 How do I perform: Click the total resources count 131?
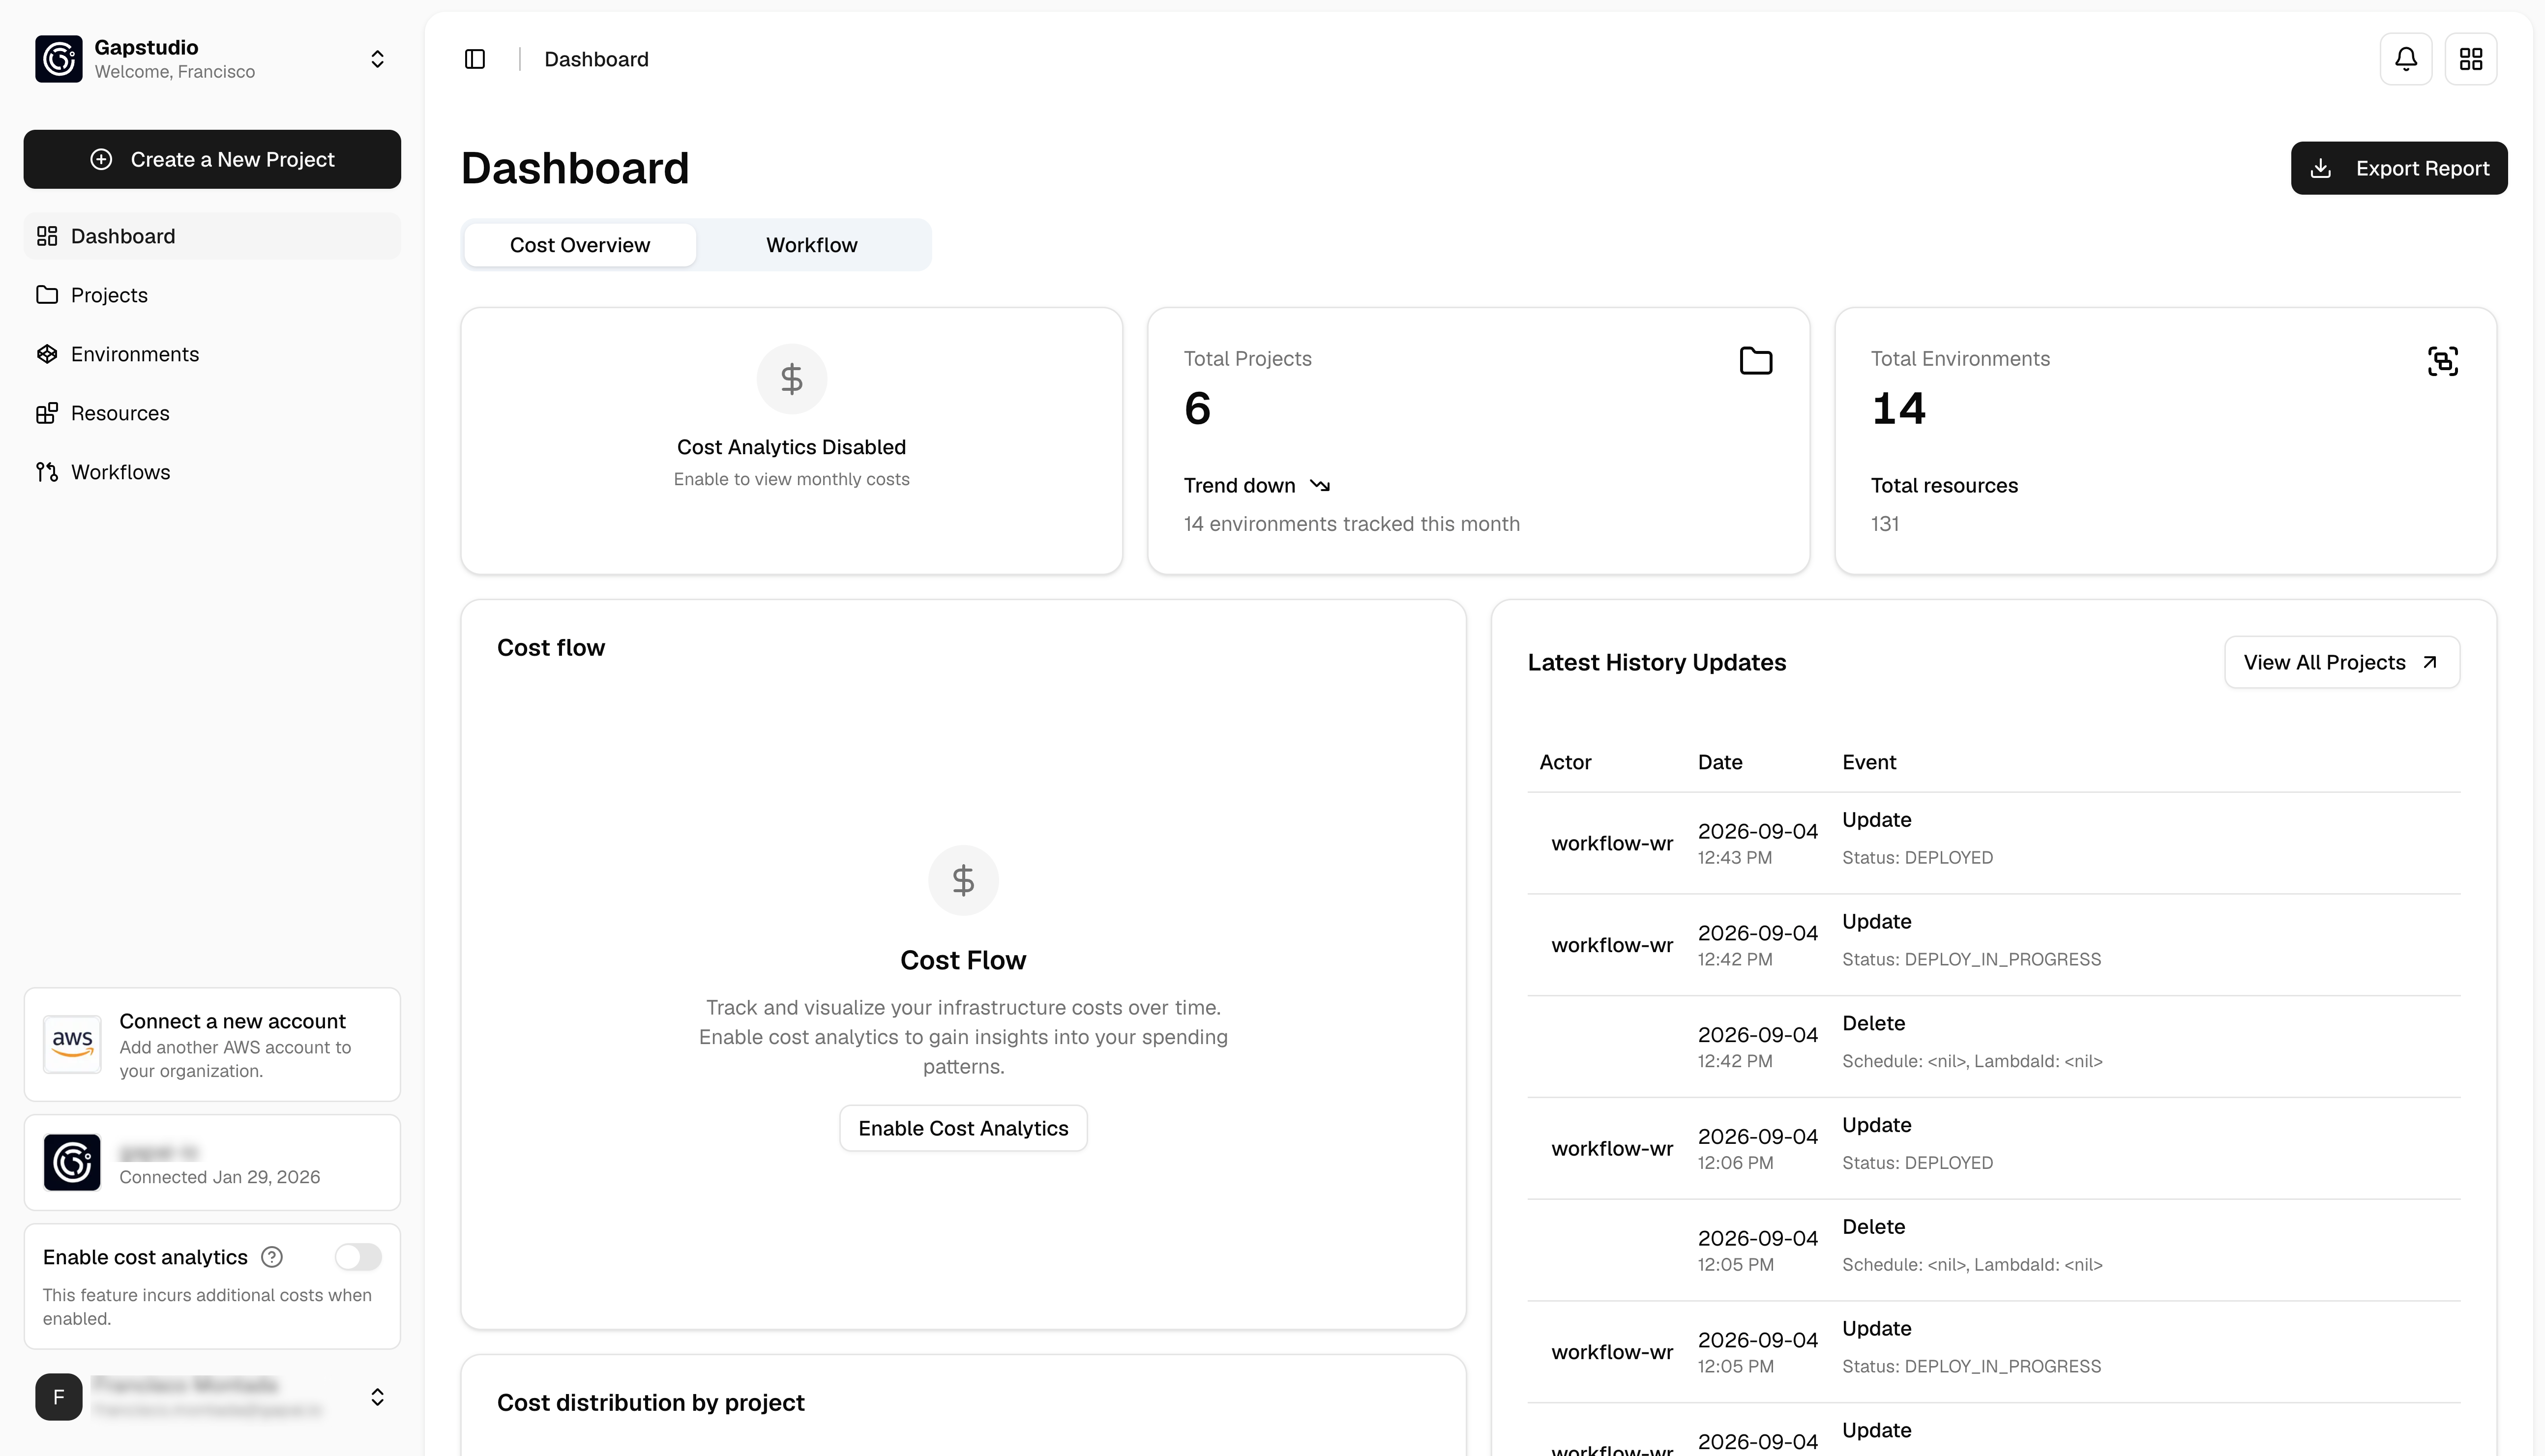(1885, 524)
